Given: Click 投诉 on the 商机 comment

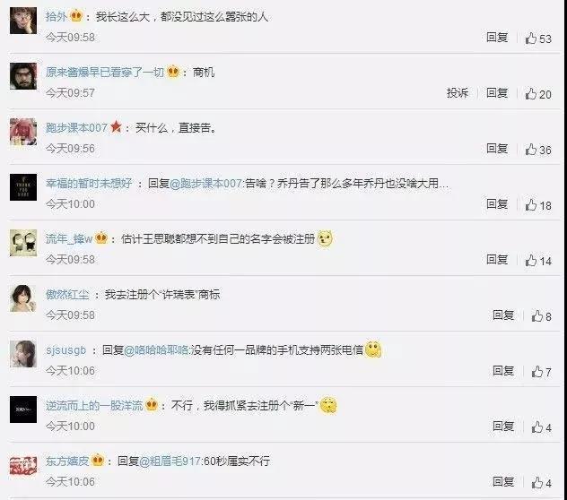Looking at the screenshot, I should [458, 93].
